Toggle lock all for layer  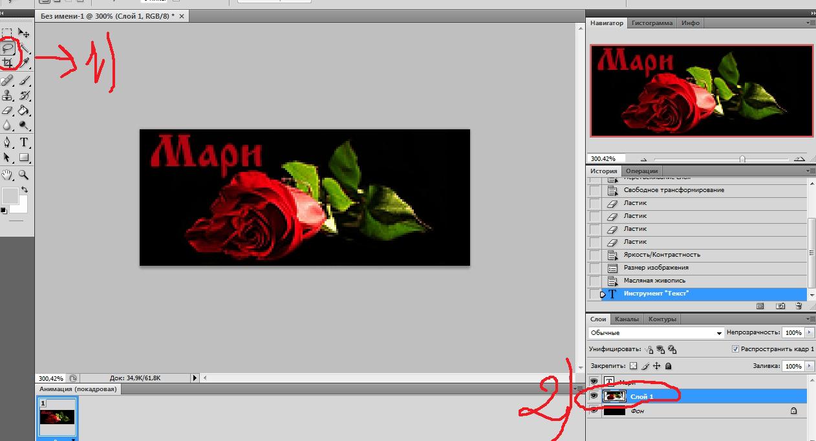pyautogui.click(x=669, y=366)
